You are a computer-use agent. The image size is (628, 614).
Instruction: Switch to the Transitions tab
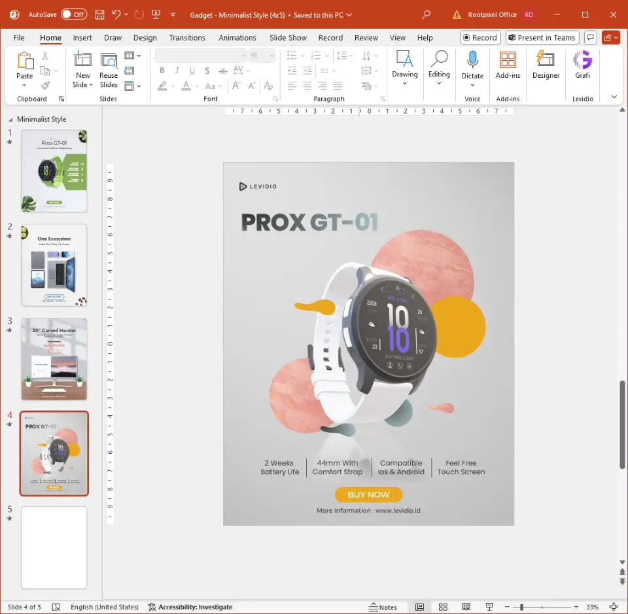(x=187, y=38)
